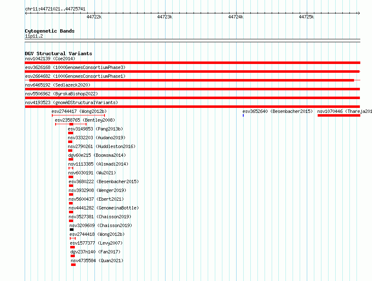Click the esv3652640 (Besenbacher2015) label

pyautogui.click(x=278, y=111)
